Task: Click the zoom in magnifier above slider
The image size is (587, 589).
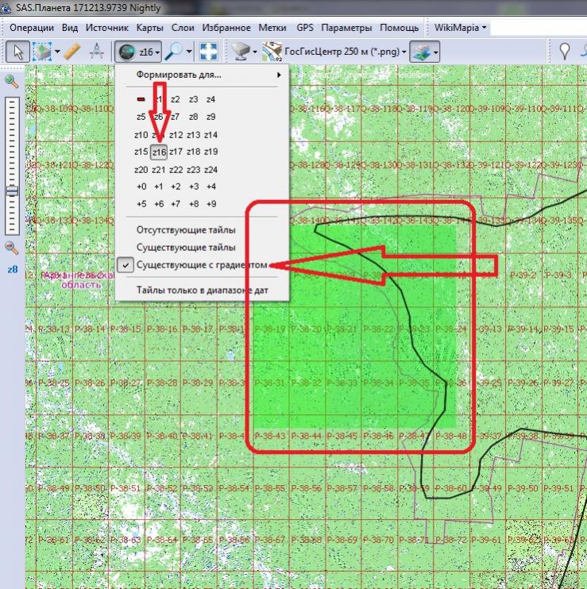Action: pos(12,81)
